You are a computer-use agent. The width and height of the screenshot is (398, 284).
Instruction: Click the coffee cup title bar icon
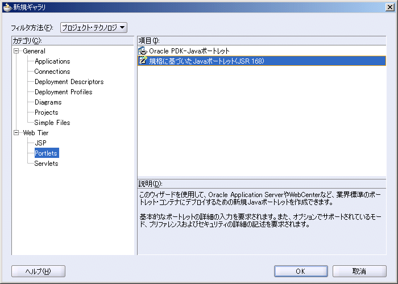[x=7, y=7]
